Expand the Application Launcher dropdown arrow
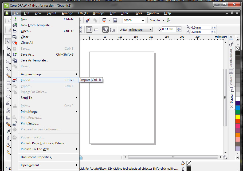This screenshot has width=243, height=171. pyautogui.click(x=110, y=21)
